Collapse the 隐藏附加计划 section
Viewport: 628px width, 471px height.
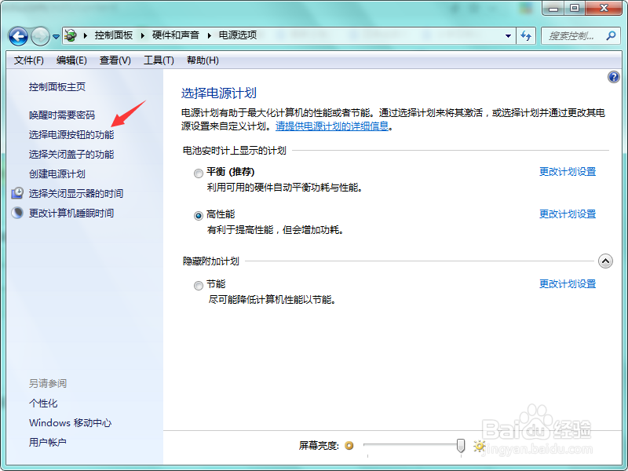tap(605, 261)
